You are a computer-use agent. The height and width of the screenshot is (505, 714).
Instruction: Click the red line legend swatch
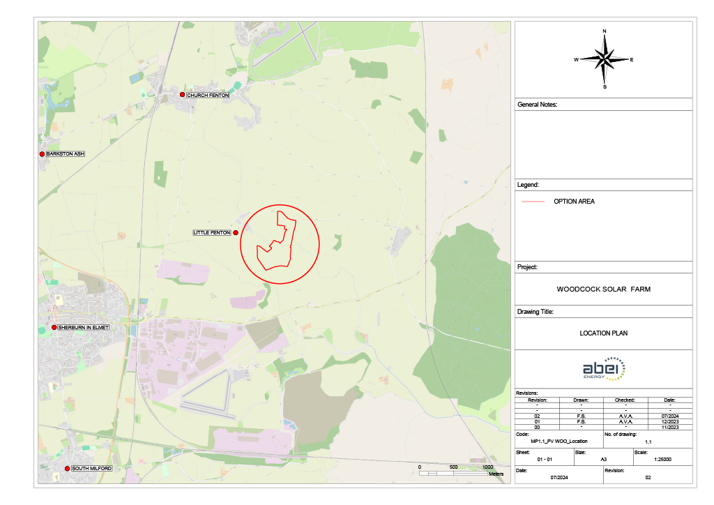tap(533, 202)
